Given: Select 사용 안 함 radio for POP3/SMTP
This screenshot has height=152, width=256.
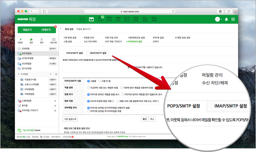Looking at the screenshot, I should tap(100, 81).
